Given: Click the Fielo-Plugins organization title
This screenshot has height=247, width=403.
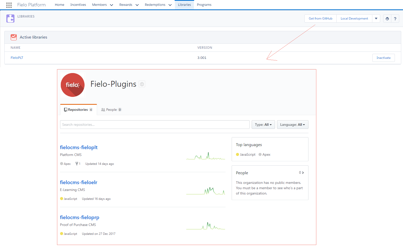Looking at the screenshot, I should pos(113,84).
